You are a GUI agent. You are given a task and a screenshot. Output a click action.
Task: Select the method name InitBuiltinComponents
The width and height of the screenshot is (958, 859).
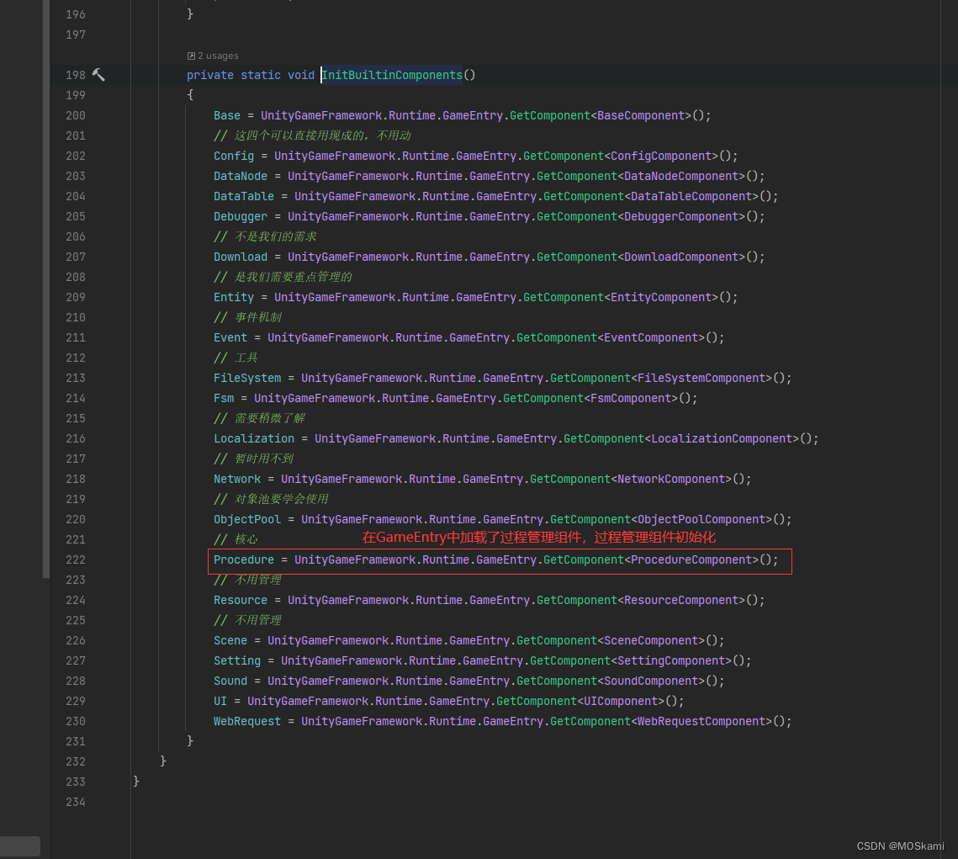pyautogui.click(x=392, y=75)
